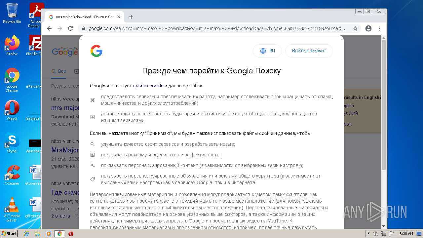Open Windows Explorer from the taskbar

tap(37, 234)
